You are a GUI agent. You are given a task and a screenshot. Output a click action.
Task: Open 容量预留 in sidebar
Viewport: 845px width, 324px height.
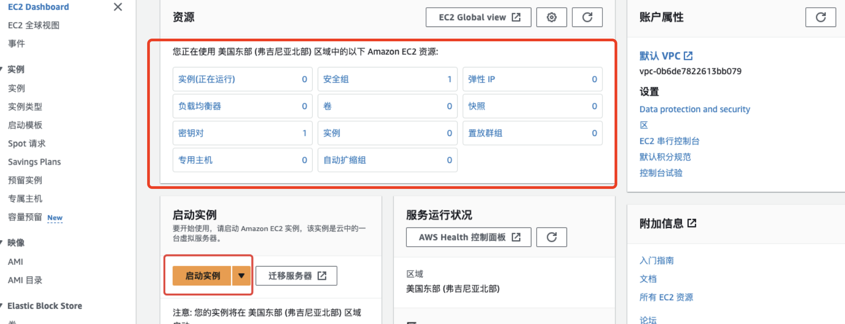point(25,217)
